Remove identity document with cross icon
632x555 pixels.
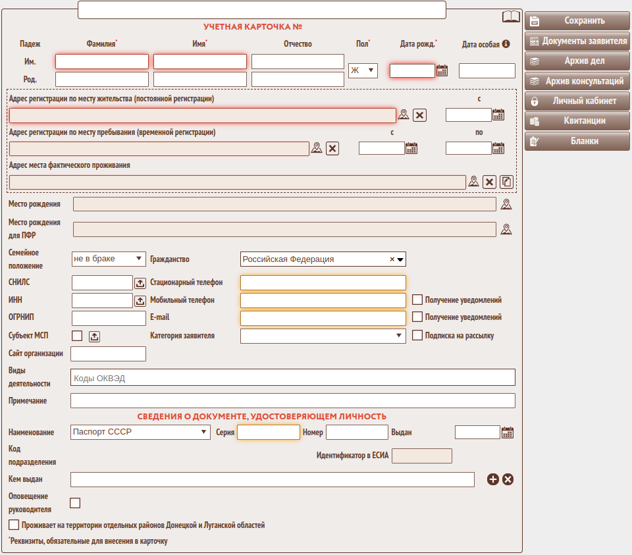tap(508, 479)
